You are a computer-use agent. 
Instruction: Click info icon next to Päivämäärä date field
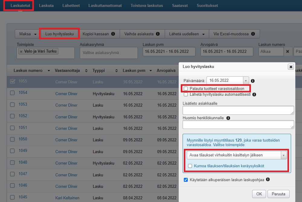[x=253, y=81]
